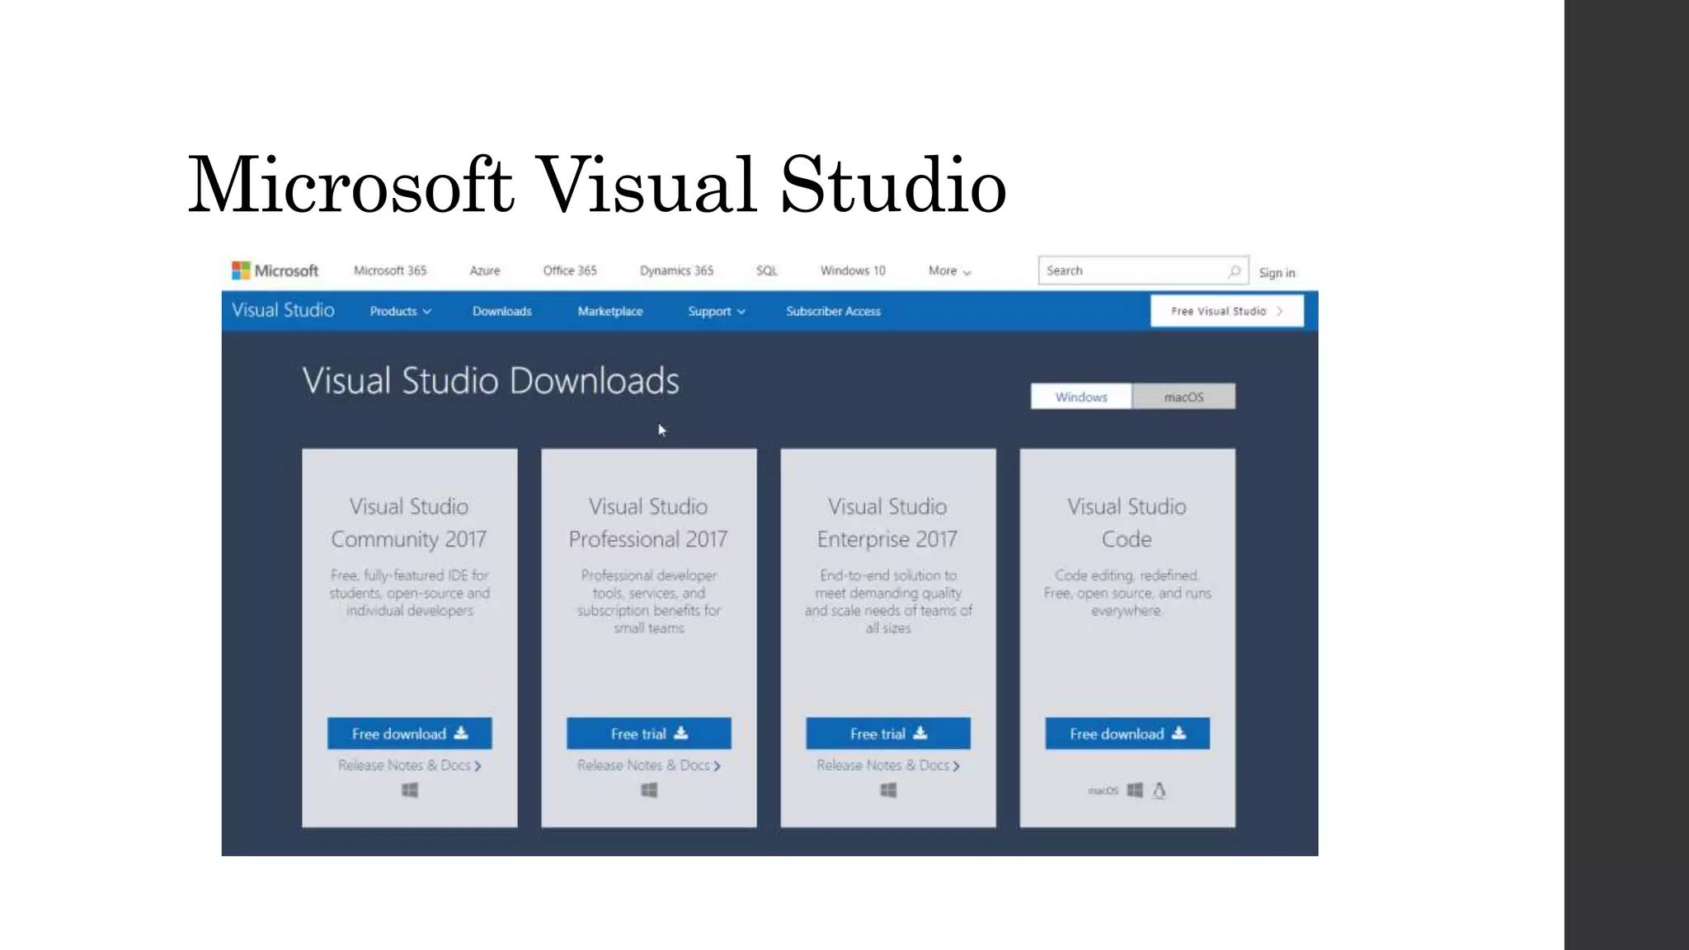
Task: Open Subscriber Access
Action: (x=833, y=311)
